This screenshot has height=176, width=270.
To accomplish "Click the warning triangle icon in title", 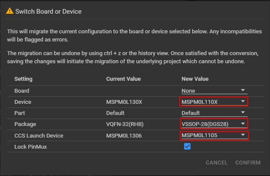I will point(9,12).
